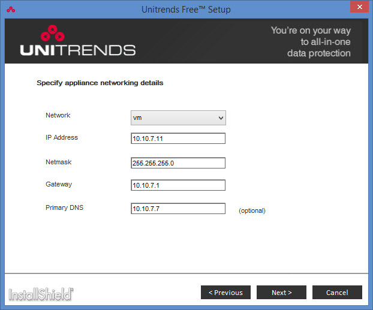Cancel the Unitrends setup
Screen dimensions: 373x310
(337, 293)
